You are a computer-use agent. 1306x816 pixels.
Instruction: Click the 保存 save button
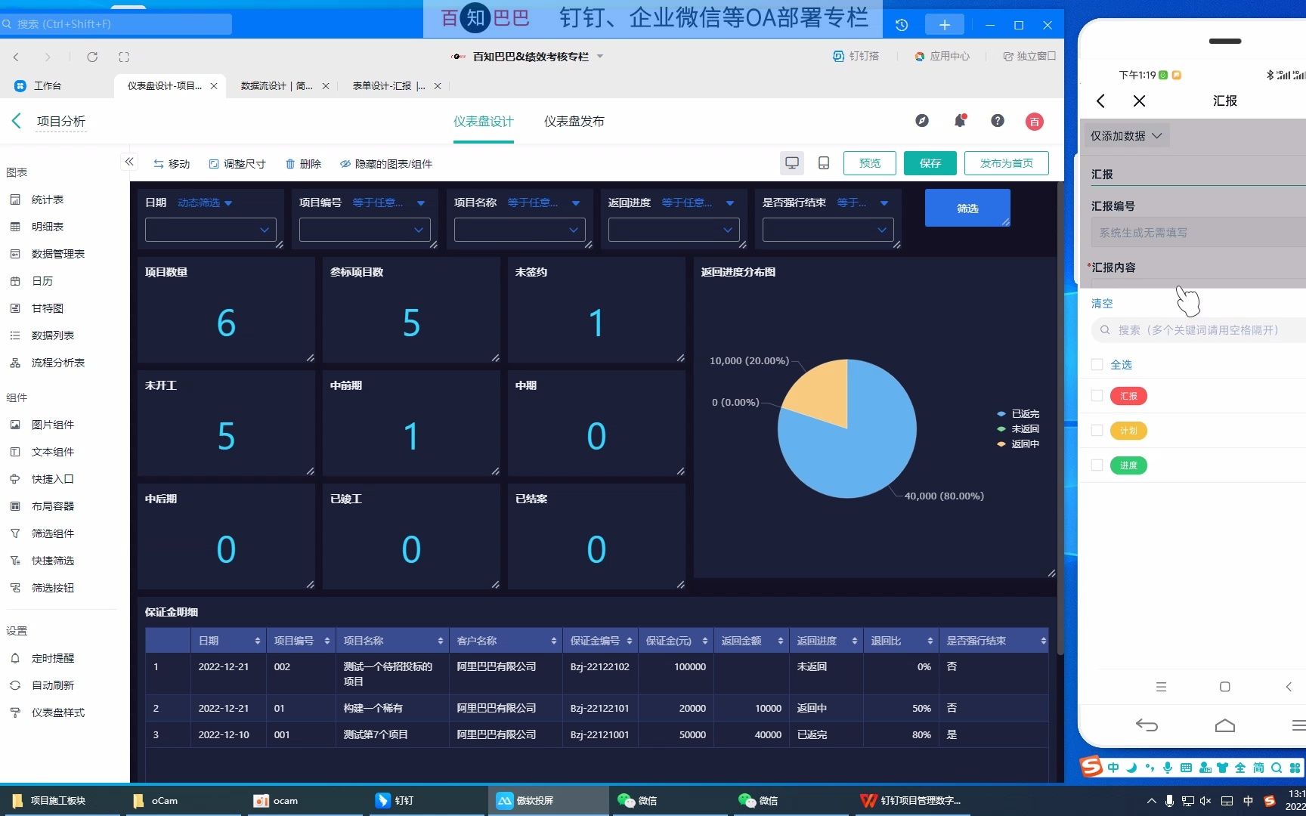click(x=930, y=163)
